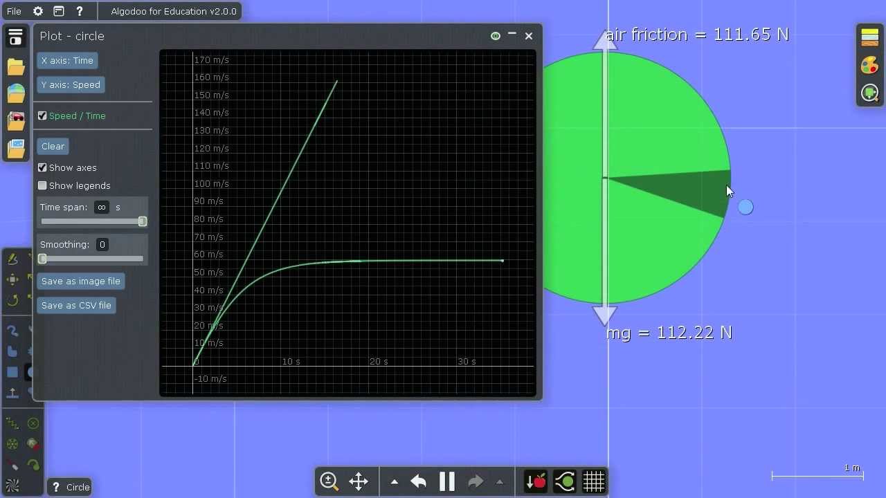Select the Polygon tool

12,351
